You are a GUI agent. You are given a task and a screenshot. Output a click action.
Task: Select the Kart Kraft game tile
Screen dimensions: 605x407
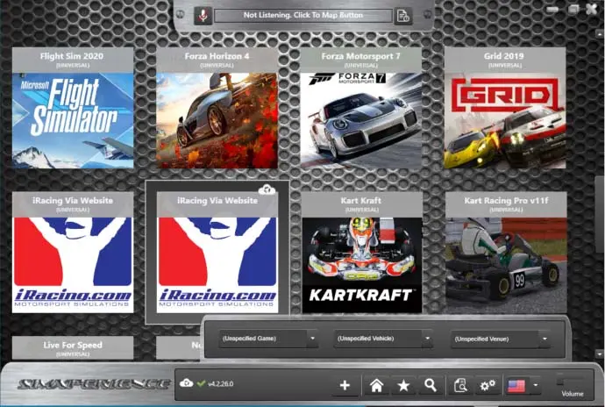[x=361, y=253]
